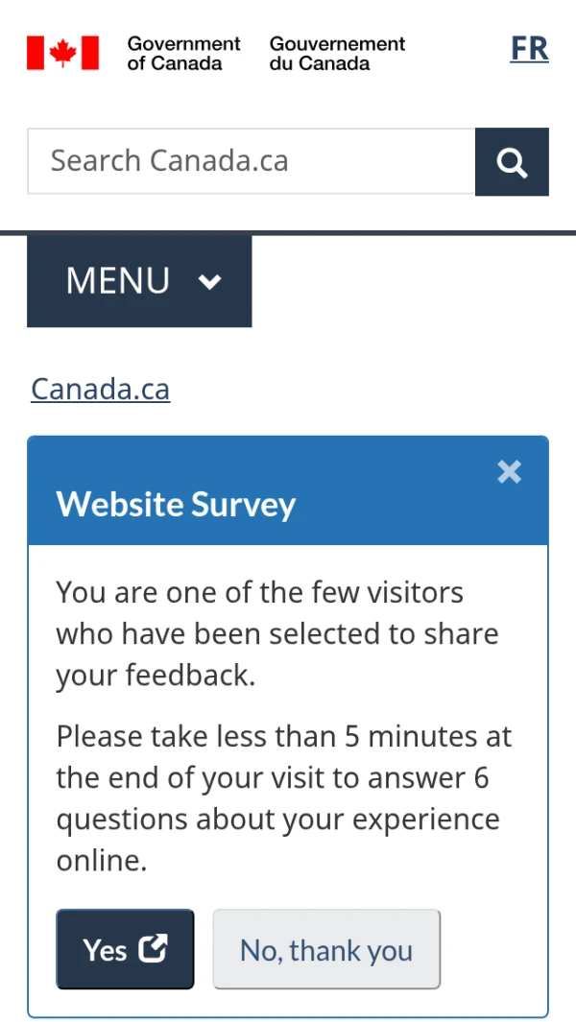Viewport: 576px width, 1022px height.
Task: Click the paragraph about selected visitors
Action: point(276,633)
